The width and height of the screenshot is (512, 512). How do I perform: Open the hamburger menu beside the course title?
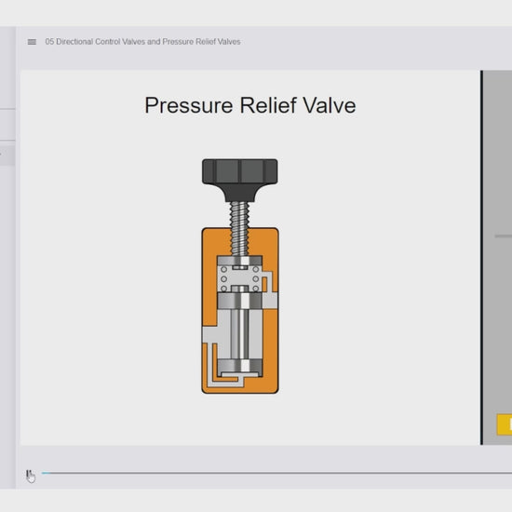[32, 42]
